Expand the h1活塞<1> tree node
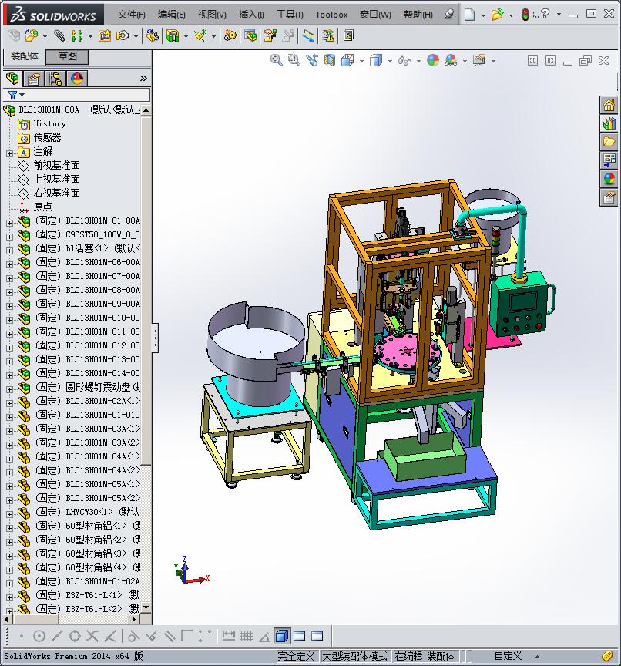This screenshot has height=666, width=621. tap(9, 251)
